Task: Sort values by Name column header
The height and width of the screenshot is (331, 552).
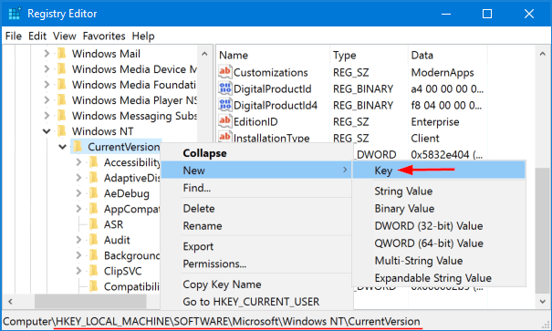Action: [x=273, y=56]
